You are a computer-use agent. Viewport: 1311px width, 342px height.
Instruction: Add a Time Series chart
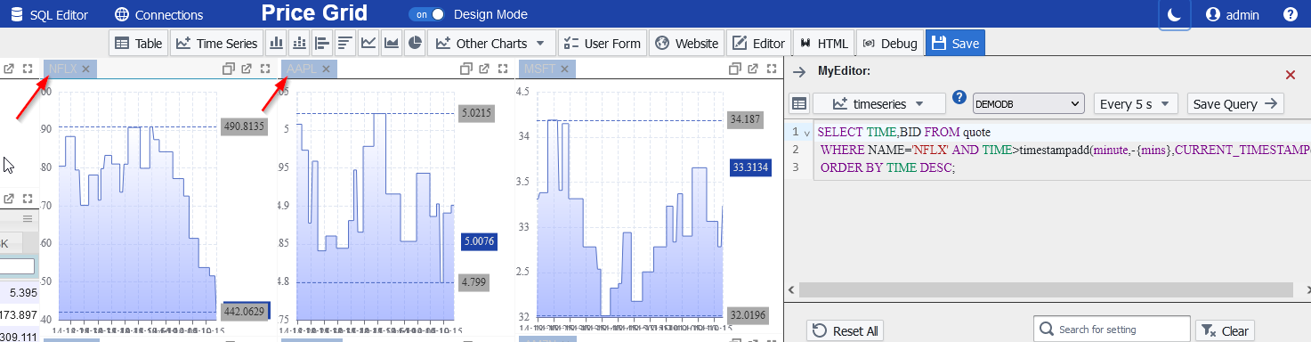point(217,43)
